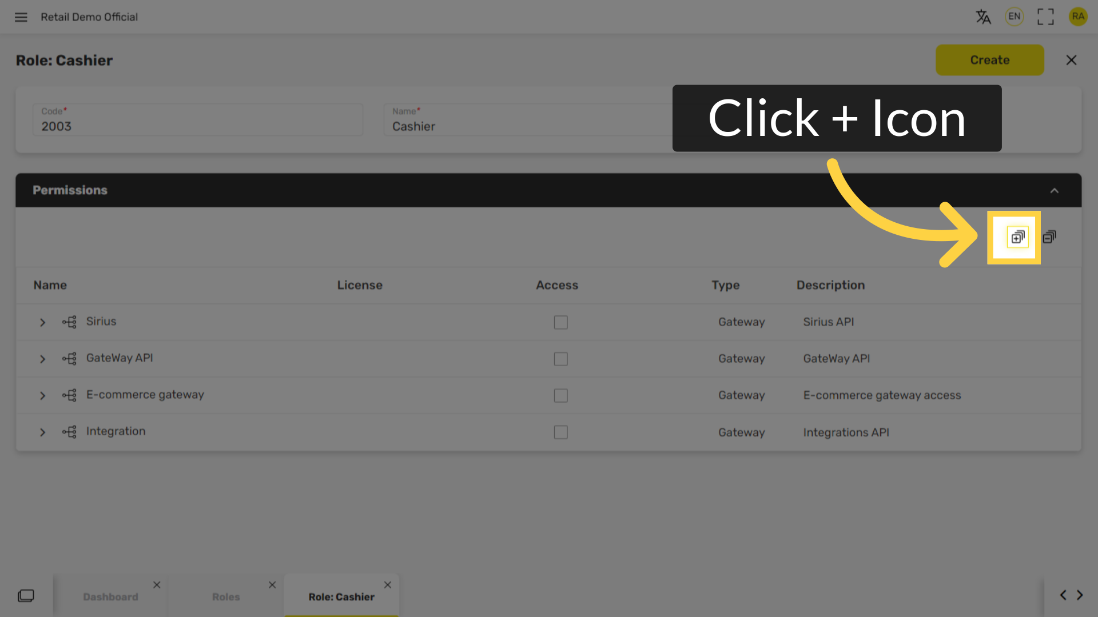Click the yellow Create button
This screenshot has height=617, width=1098.
point(989,60)
